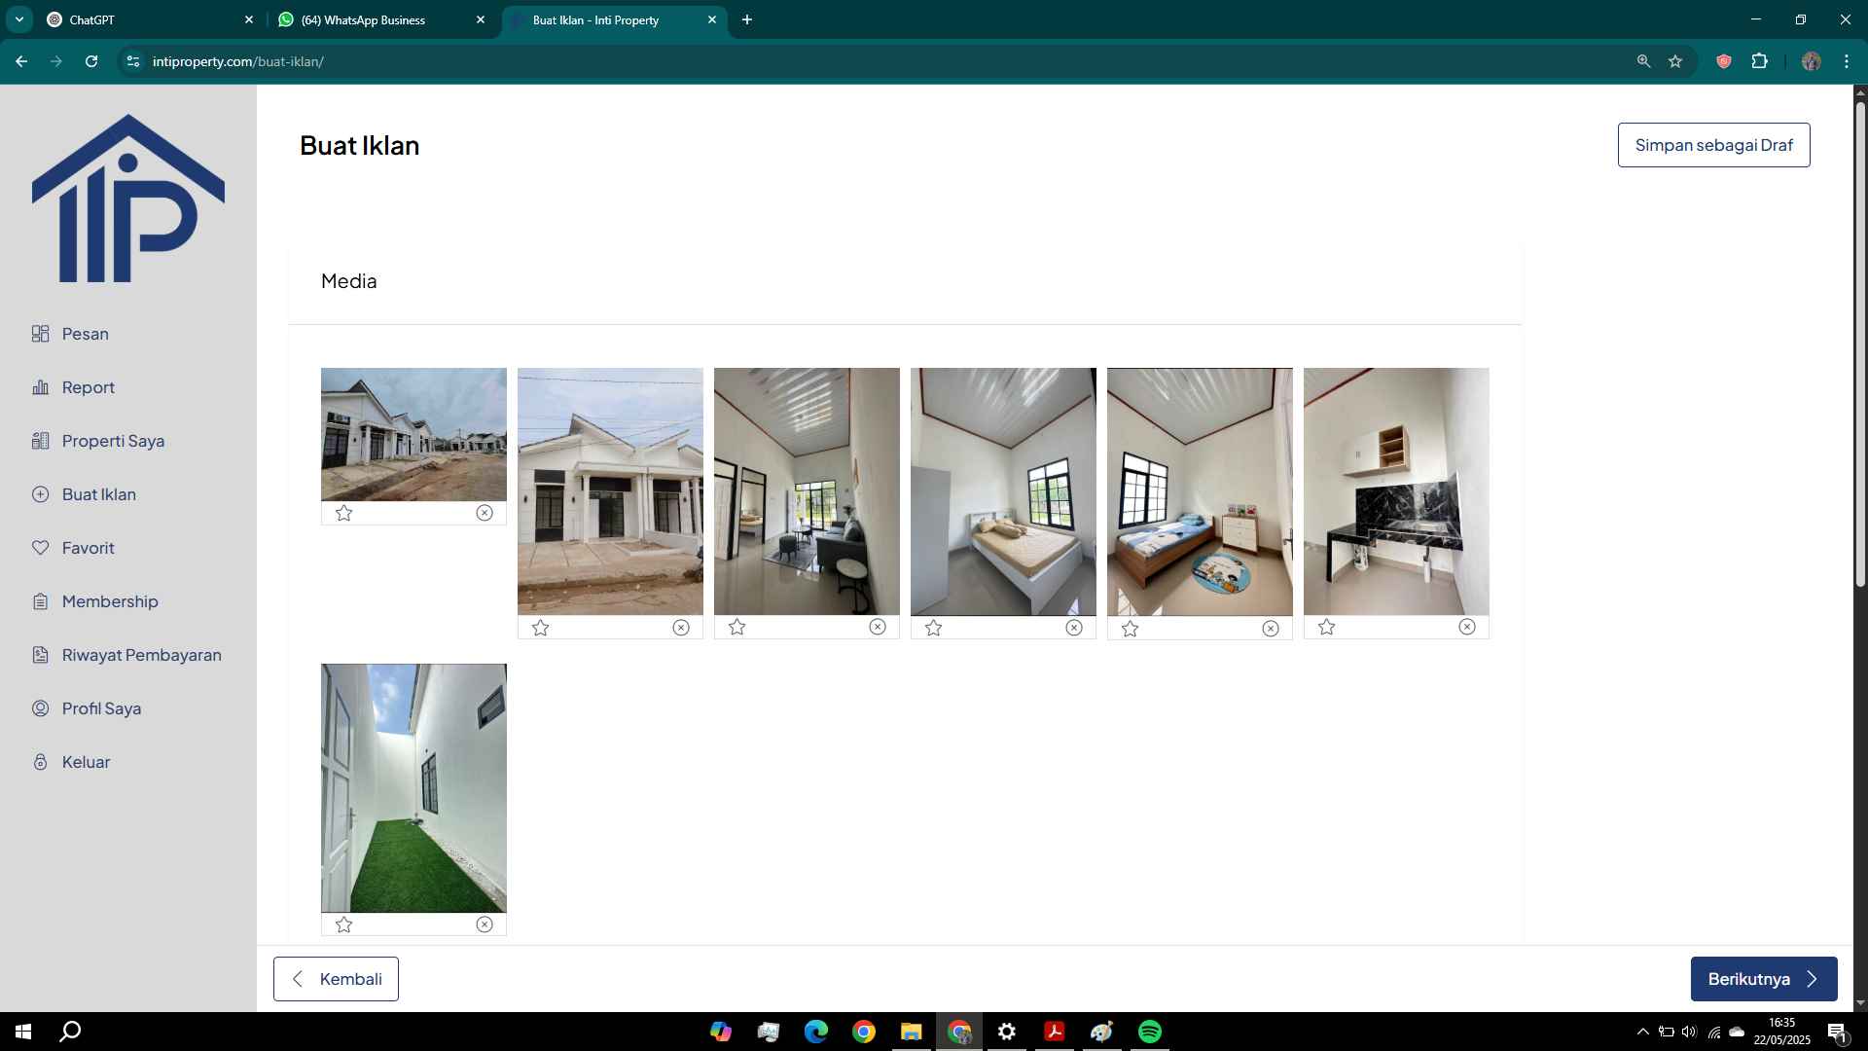This screenshot has width=1868, height=1051.
Task: Close the ChatGPT tab
Action: pos(248,19)
